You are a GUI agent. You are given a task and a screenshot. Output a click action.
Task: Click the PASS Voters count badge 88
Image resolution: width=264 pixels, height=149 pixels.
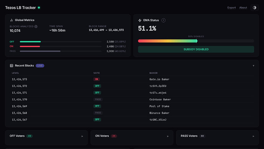202,136
